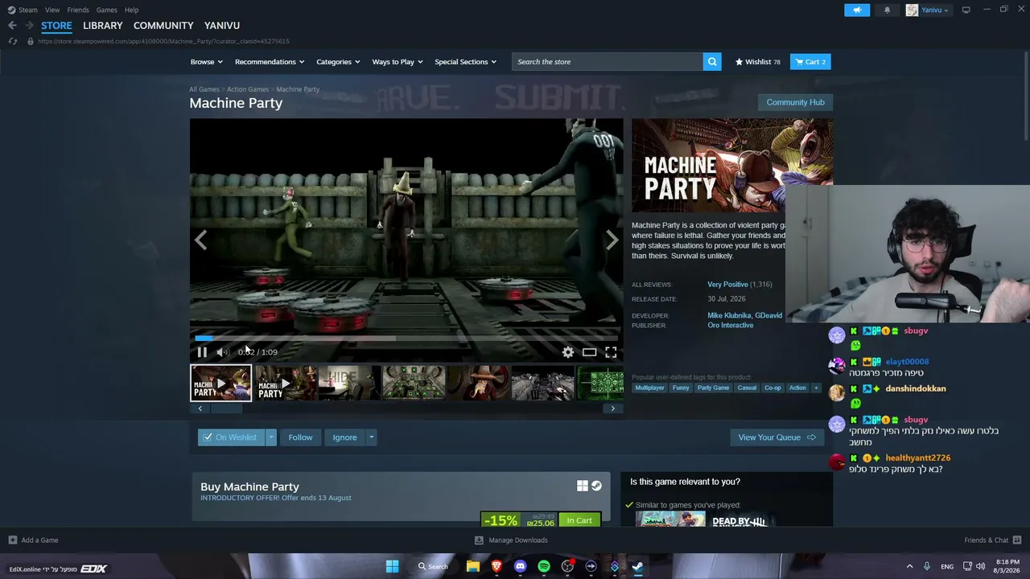Screen dimensions: 1030x579
Task: Reload the store page
Action: pos(12,41)
